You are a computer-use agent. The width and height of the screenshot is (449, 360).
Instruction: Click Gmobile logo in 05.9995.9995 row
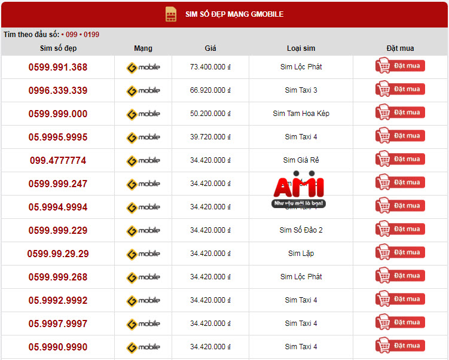[143, 138]
